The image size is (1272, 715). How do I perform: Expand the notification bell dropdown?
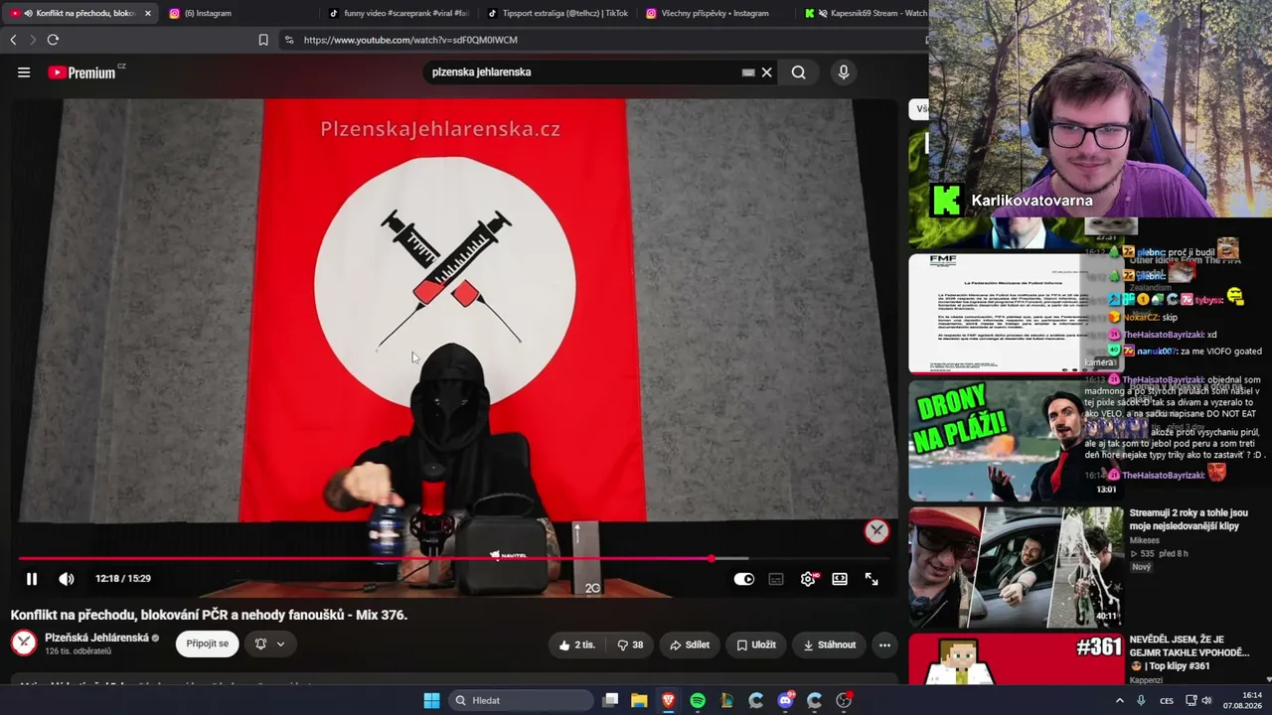pyautogui.click(x=269, y=643)
